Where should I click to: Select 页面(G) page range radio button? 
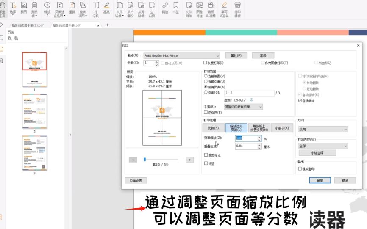[206, 92]
